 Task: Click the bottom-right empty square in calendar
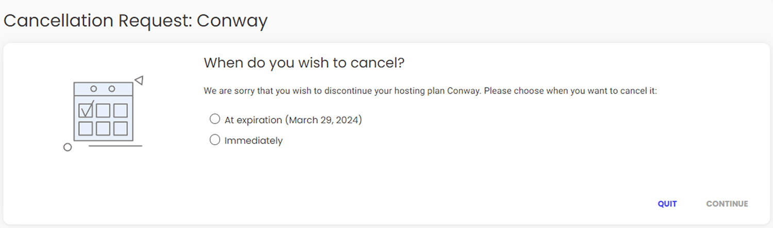point(121,128)
